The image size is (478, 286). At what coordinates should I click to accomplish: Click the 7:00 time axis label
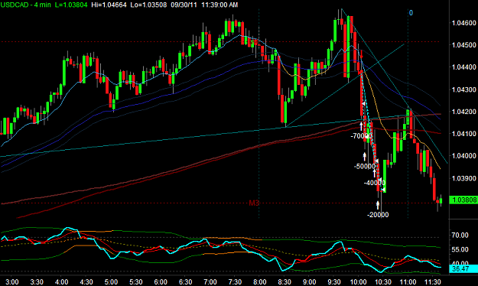coord(210,281)
